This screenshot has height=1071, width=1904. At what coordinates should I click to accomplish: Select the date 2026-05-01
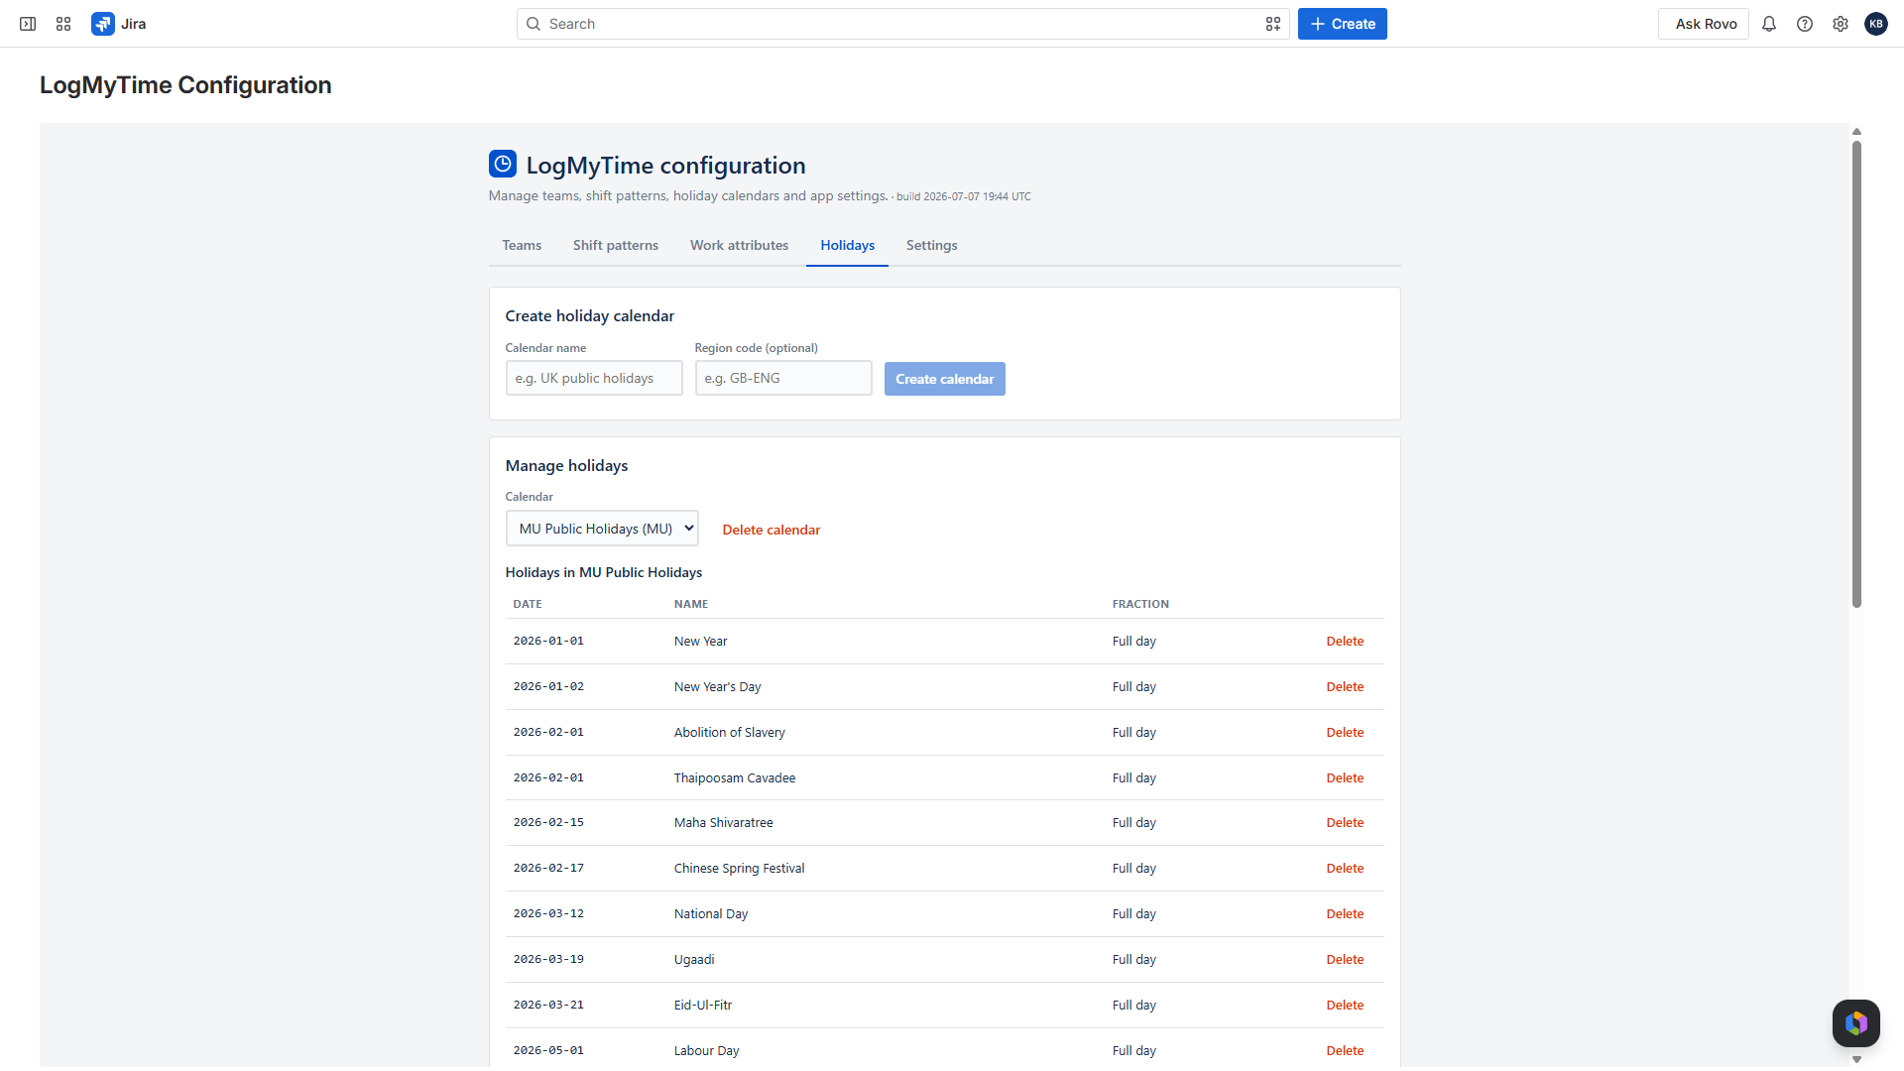pyautogui.click(x=548, y=1051)
